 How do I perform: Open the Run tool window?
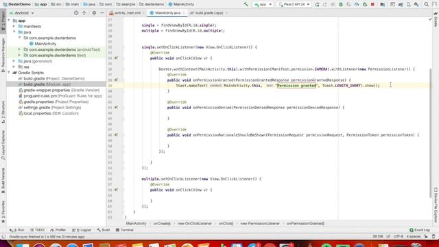point(16,230)
